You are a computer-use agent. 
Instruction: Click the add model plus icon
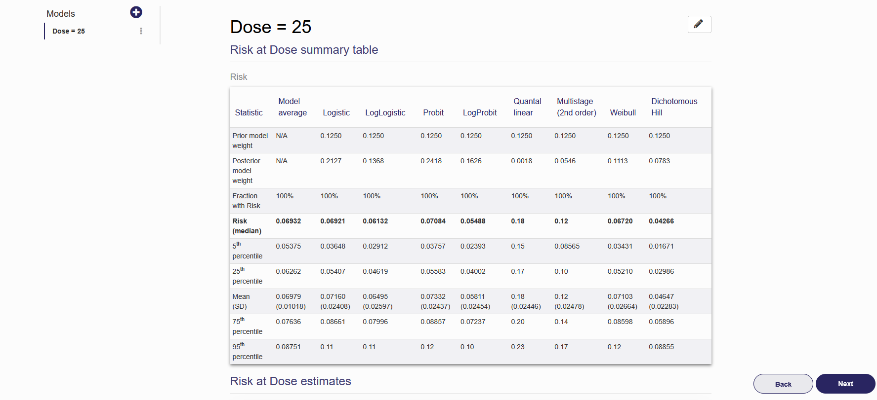tap(136, 12)
